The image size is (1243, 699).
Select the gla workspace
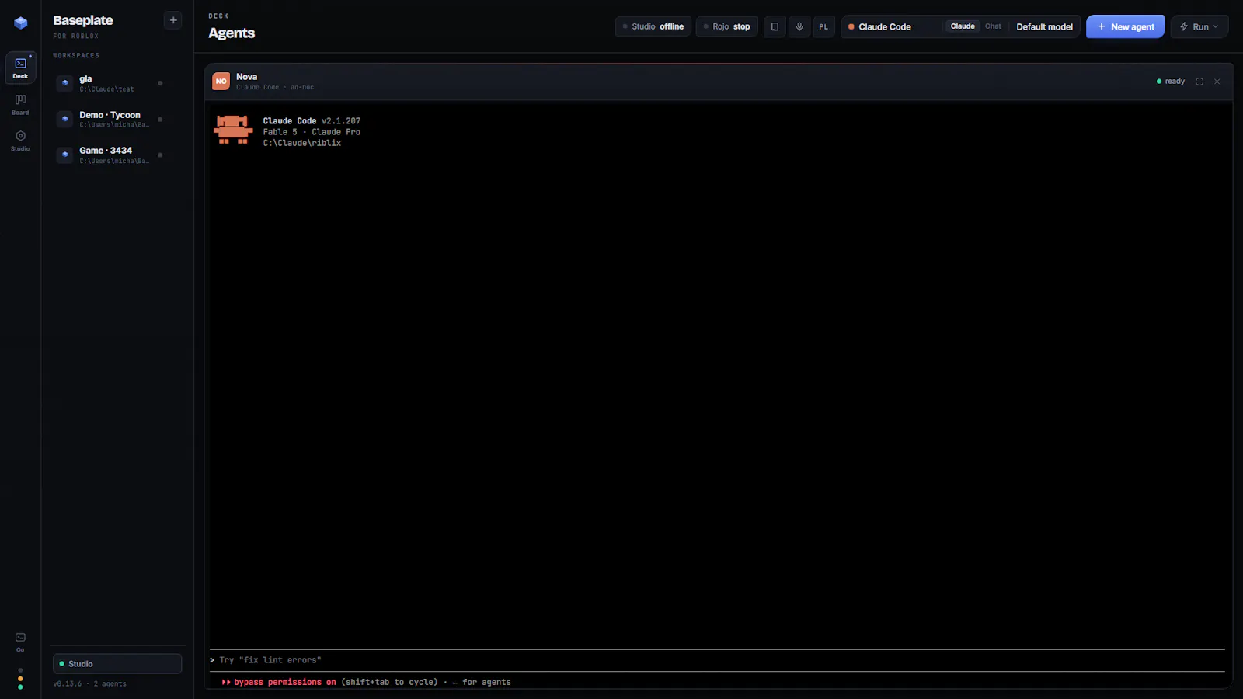(117, 83)
